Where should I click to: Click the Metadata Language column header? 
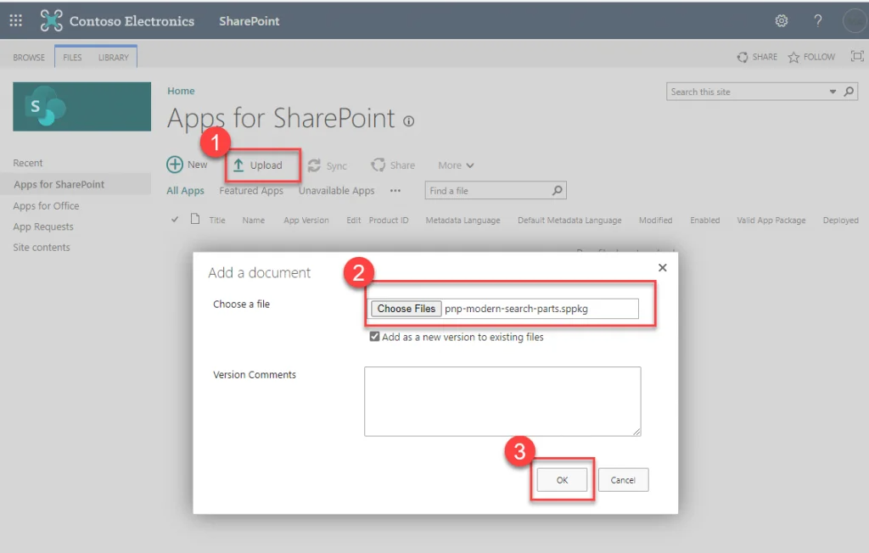point(463,220)
